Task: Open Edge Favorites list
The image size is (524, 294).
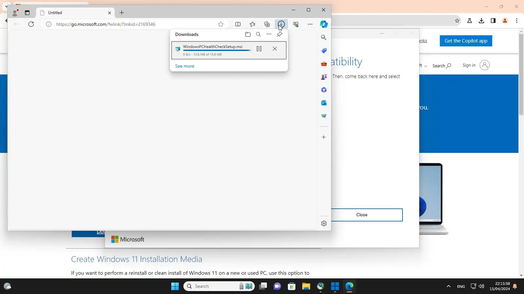Action: (x=253, y=24)
